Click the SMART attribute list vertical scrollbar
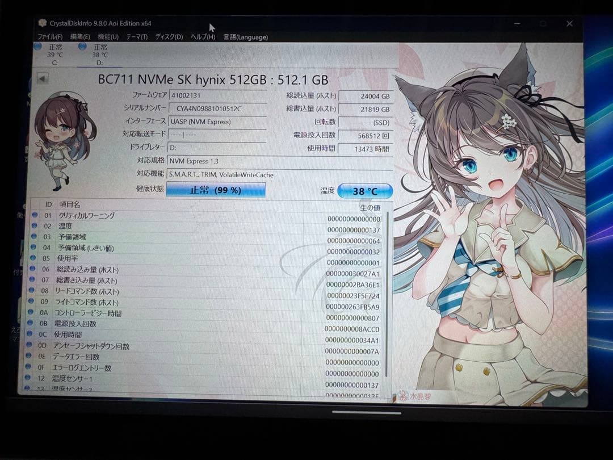 (387, 294)
